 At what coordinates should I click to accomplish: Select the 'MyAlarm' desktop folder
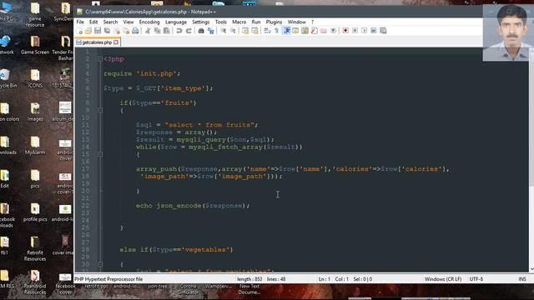[35, 147]
